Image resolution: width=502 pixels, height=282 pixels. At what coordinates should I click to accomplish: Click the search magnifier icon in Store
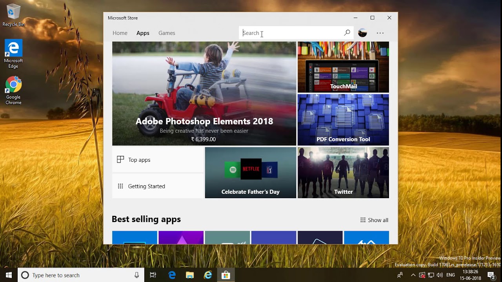(347, 33)
